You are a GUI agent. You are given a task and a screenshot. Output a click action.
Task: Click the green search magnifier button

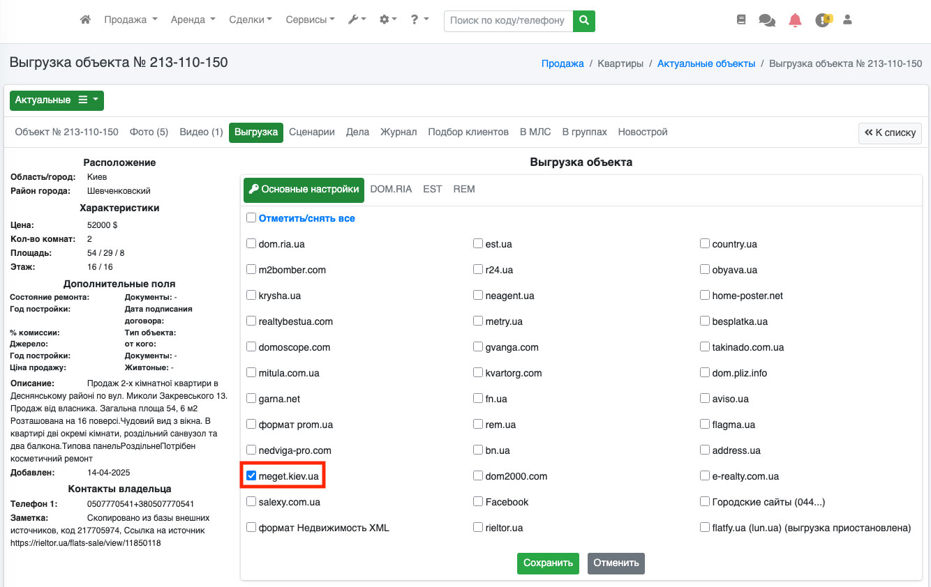[584, 21]
